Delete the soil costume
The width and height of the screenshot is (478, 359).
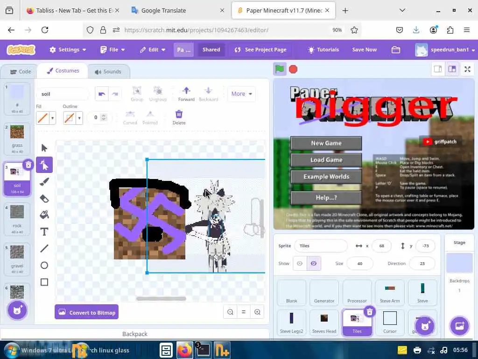[28, 165]
